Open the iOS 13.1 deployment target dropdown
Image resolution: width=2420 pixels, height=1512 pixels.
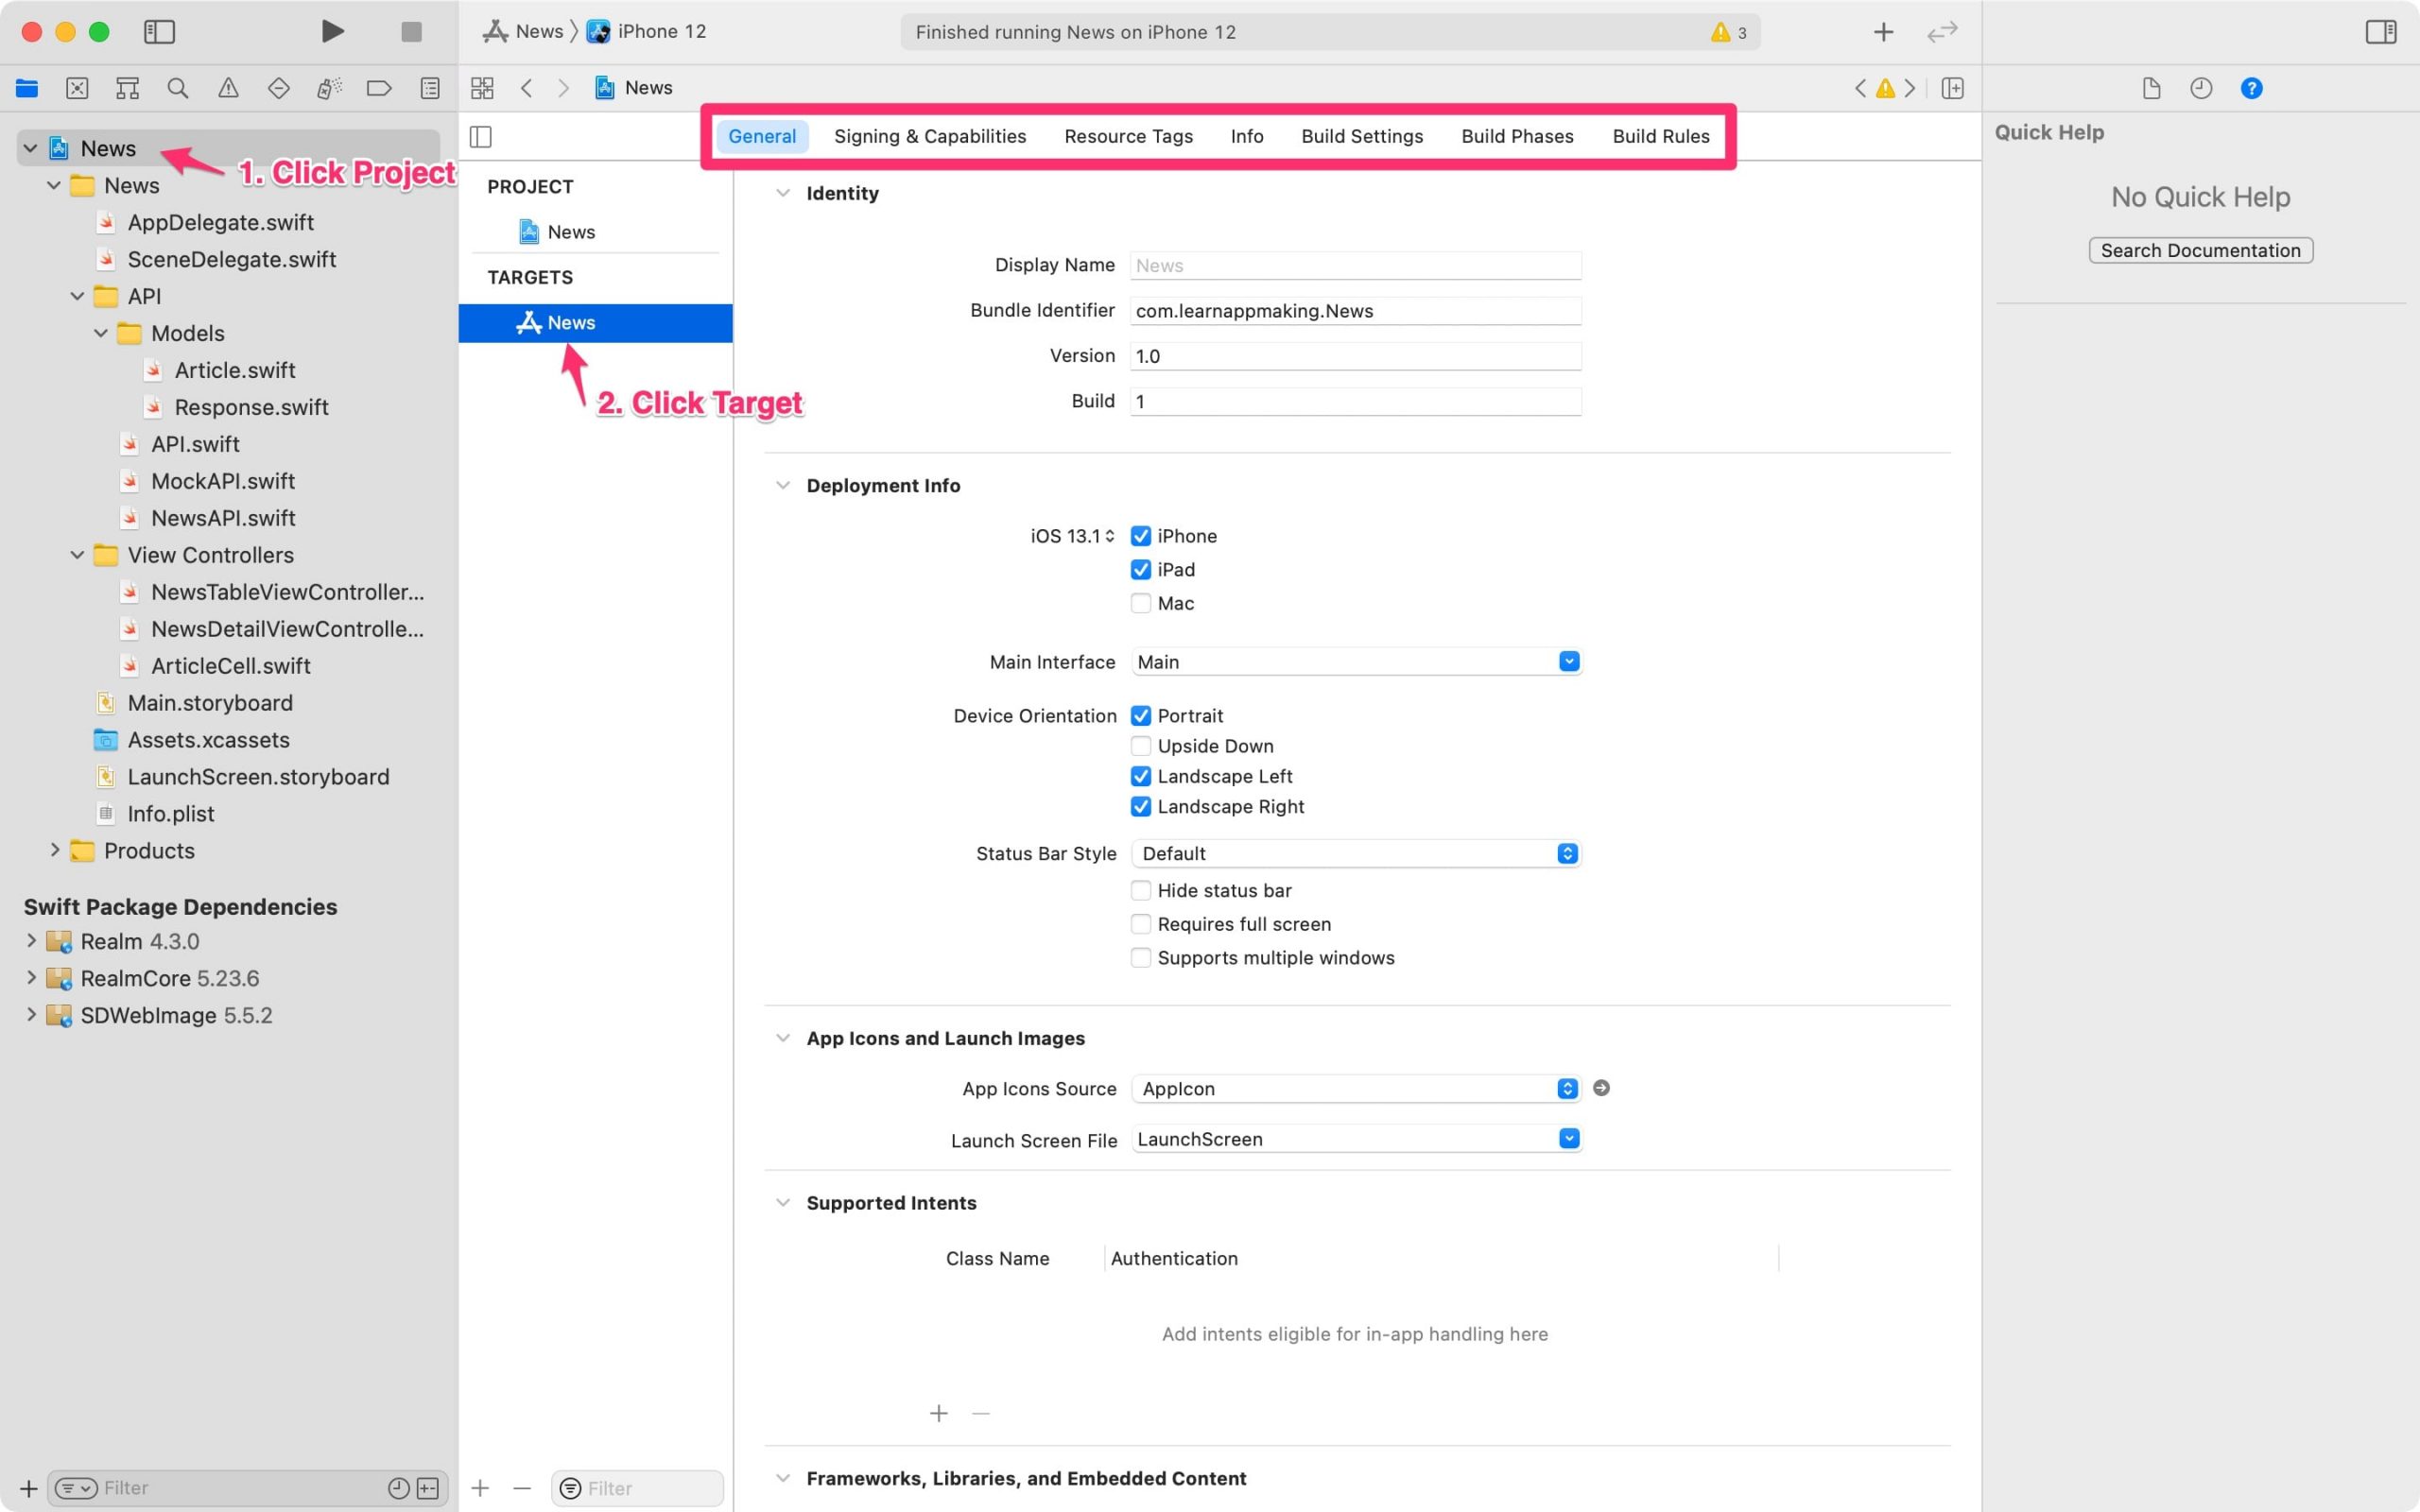(1072, 536)
